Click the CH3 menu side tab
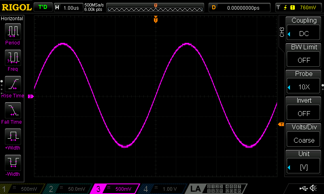The height and width of the screenshot is (194, 324). 282,32
